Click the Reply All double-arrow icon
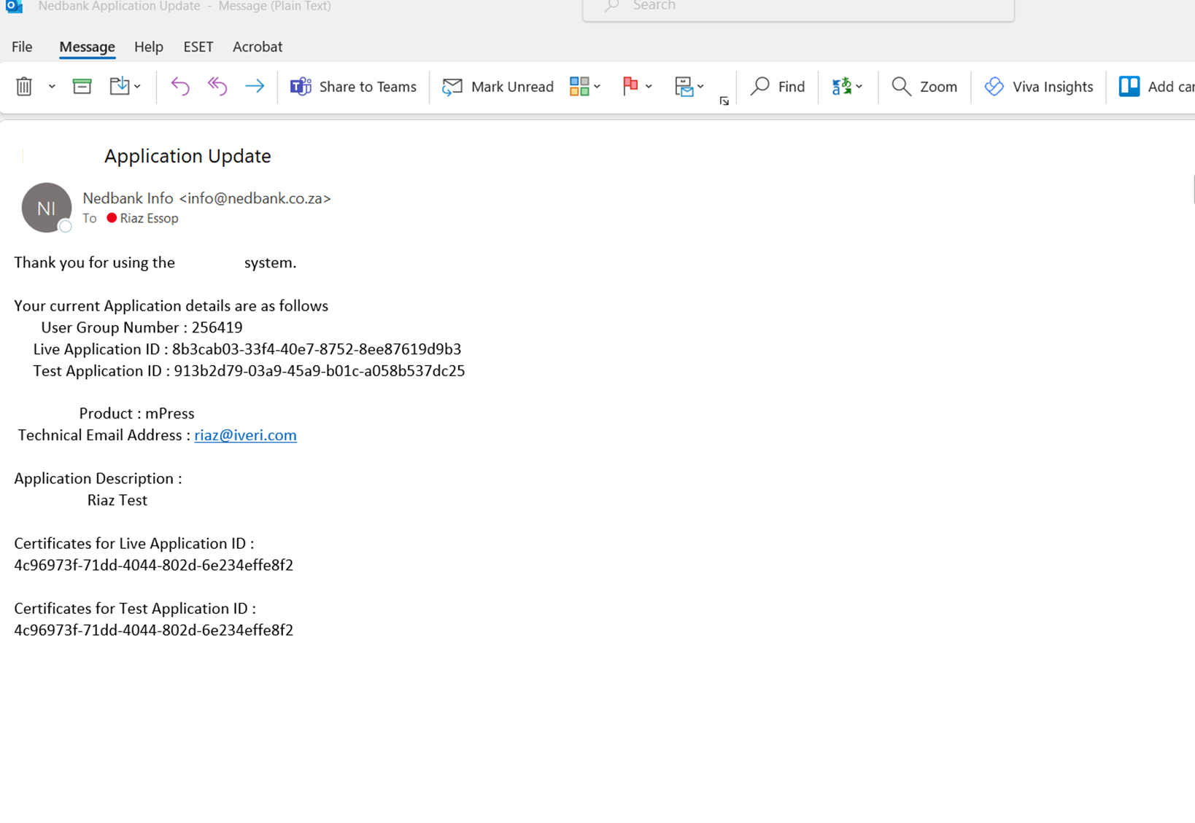Viewport: 1195px width, 823px height. [217, 86]
